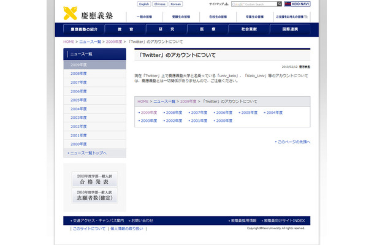The height and width of the screenshot is (245, 374).
Task: Switch language to Korean
Action: [176, 4]
